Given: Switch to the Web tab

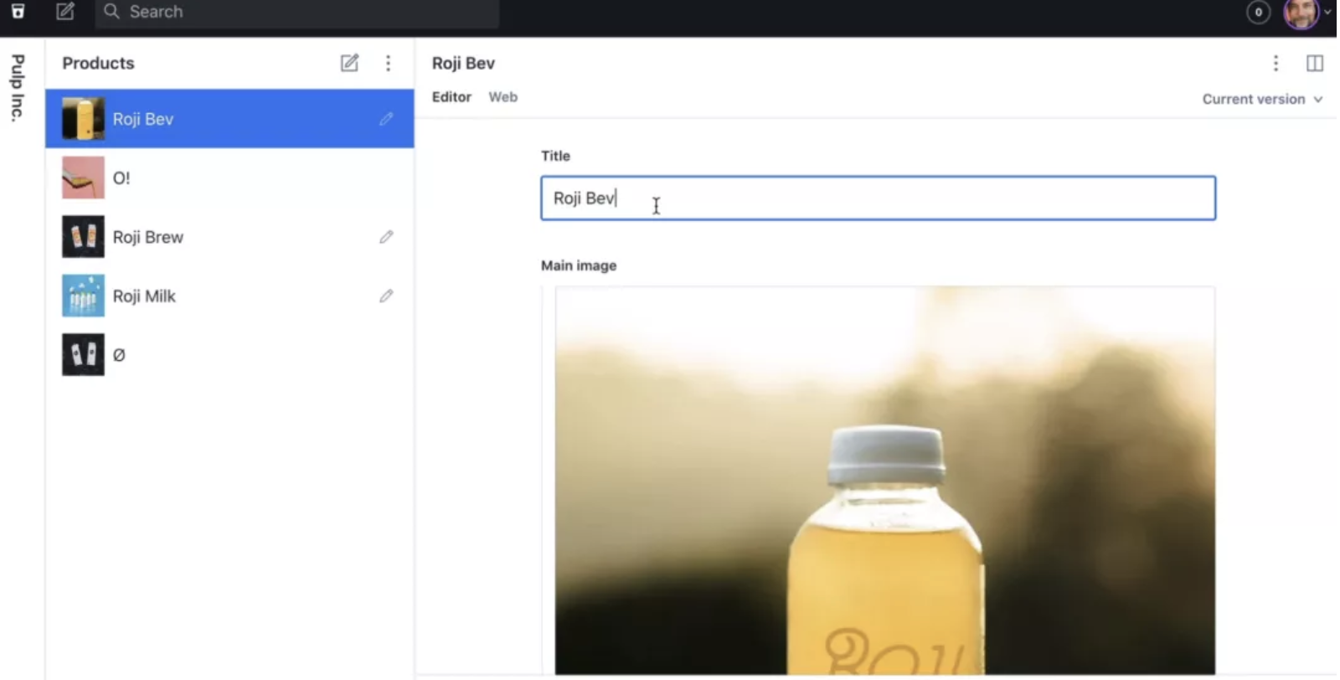Looking at the screenshot, I should (503, 97).
